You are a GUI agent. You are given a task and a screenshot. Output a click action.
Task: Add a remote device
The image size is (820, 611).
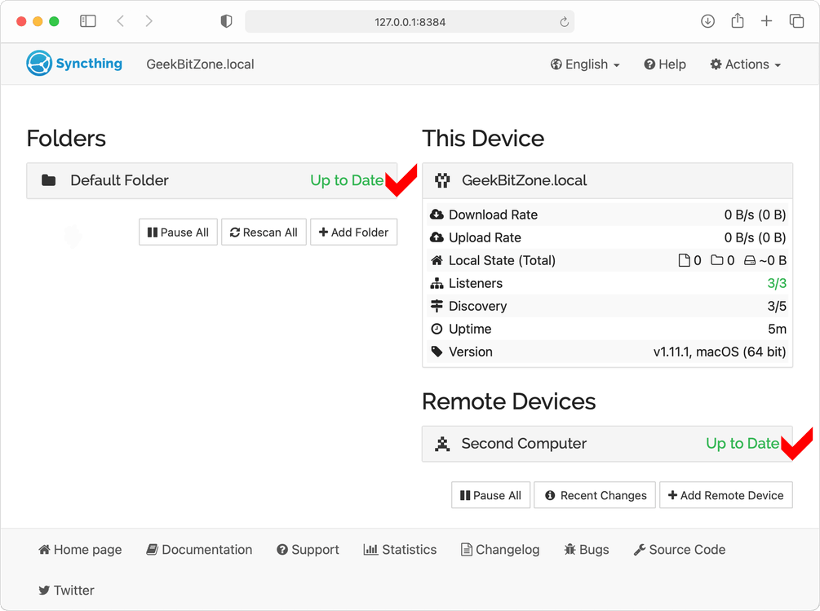tap(726, 495)
